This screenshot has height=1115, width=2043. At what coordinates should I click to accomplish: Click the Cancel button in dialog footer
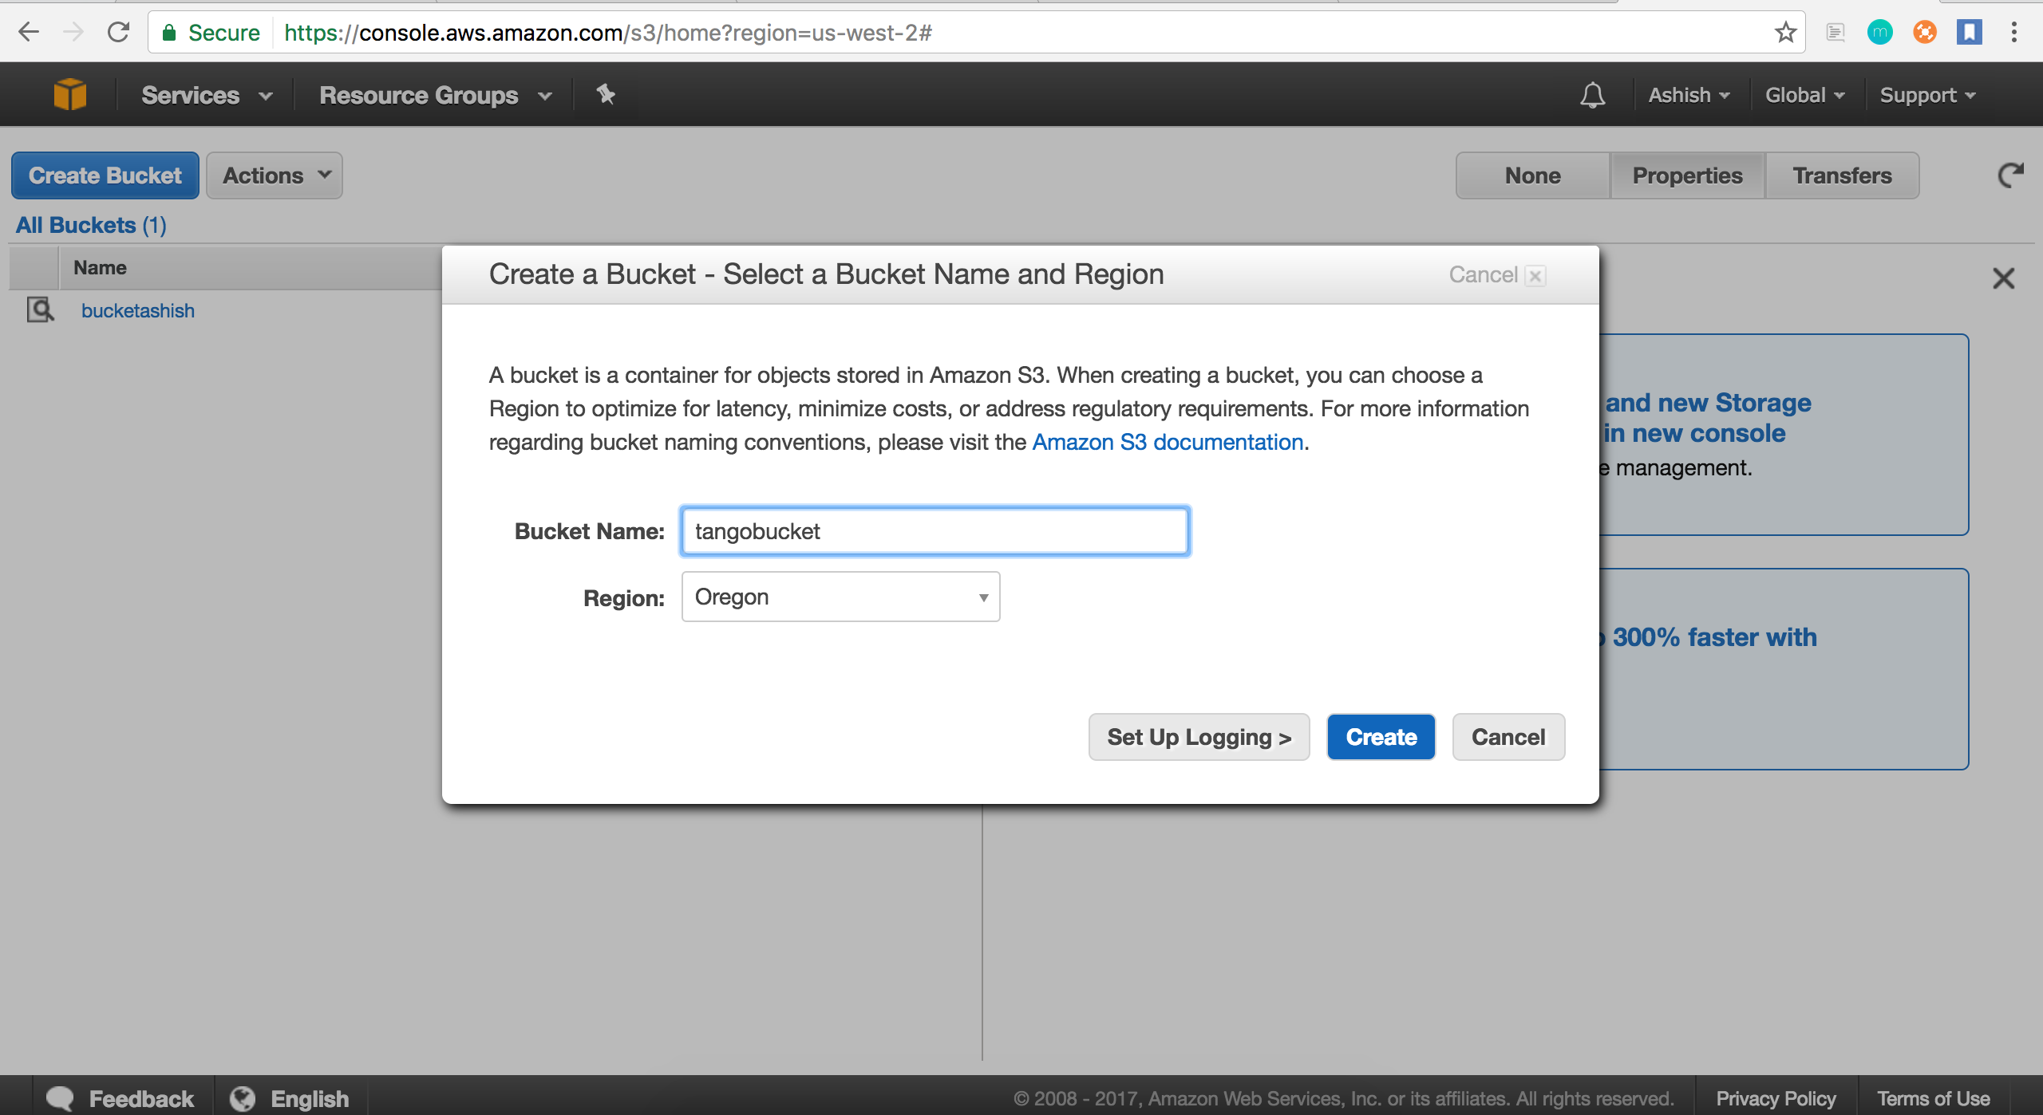click(x=1508, y=737)
